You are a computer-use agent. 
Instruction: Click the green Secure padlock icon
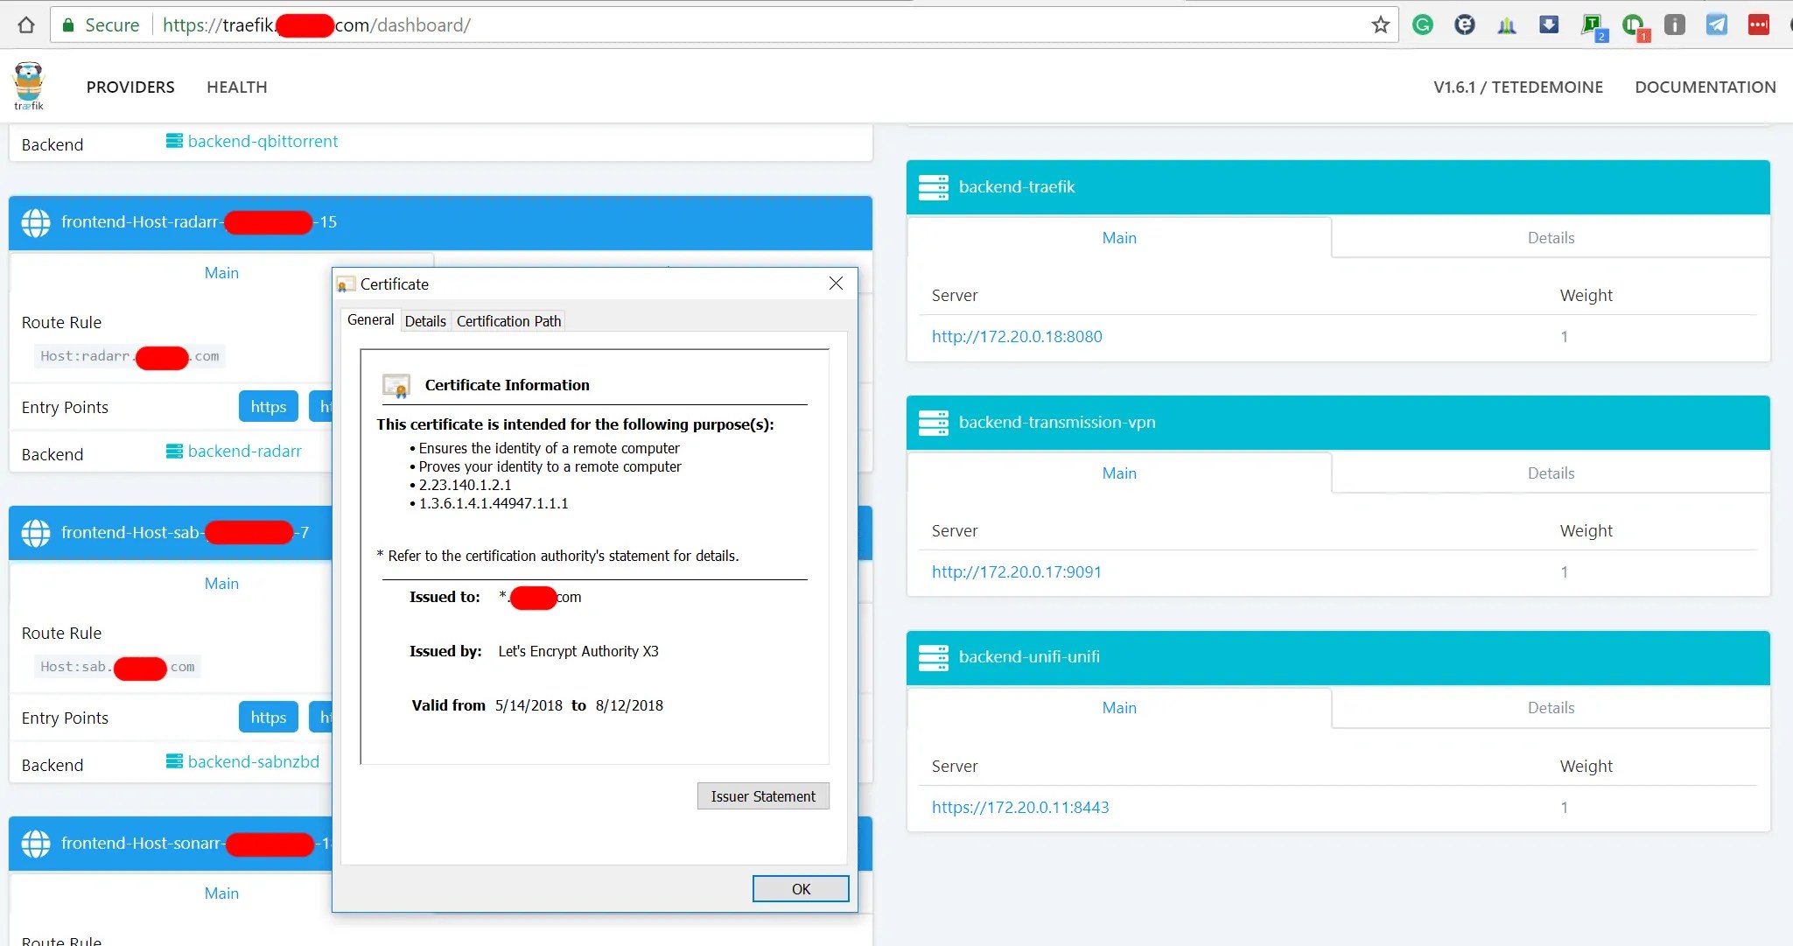click(67, 25)
